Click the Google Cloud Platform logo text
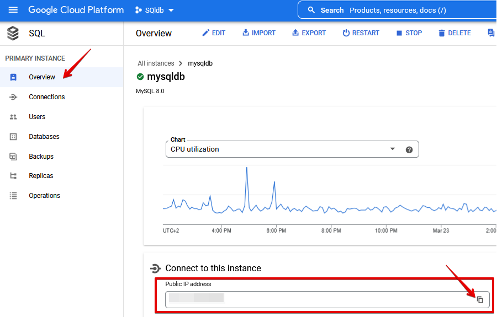Screen dimensions: 497x317 [x=76, y=10]
